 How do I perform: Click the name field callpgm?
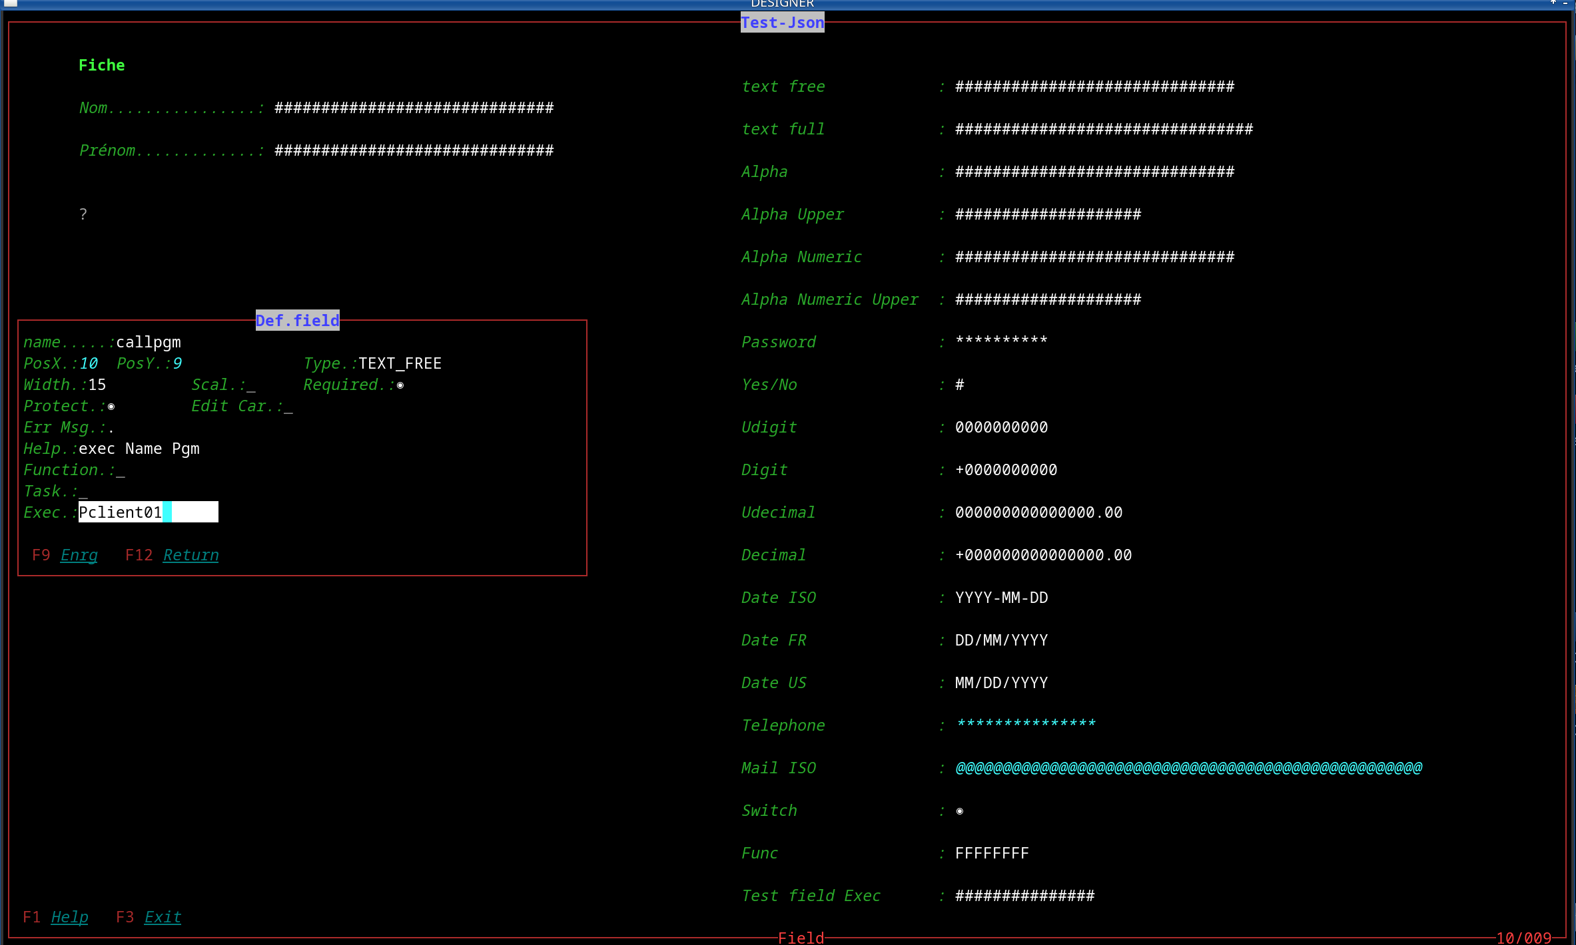coord(149,342)
